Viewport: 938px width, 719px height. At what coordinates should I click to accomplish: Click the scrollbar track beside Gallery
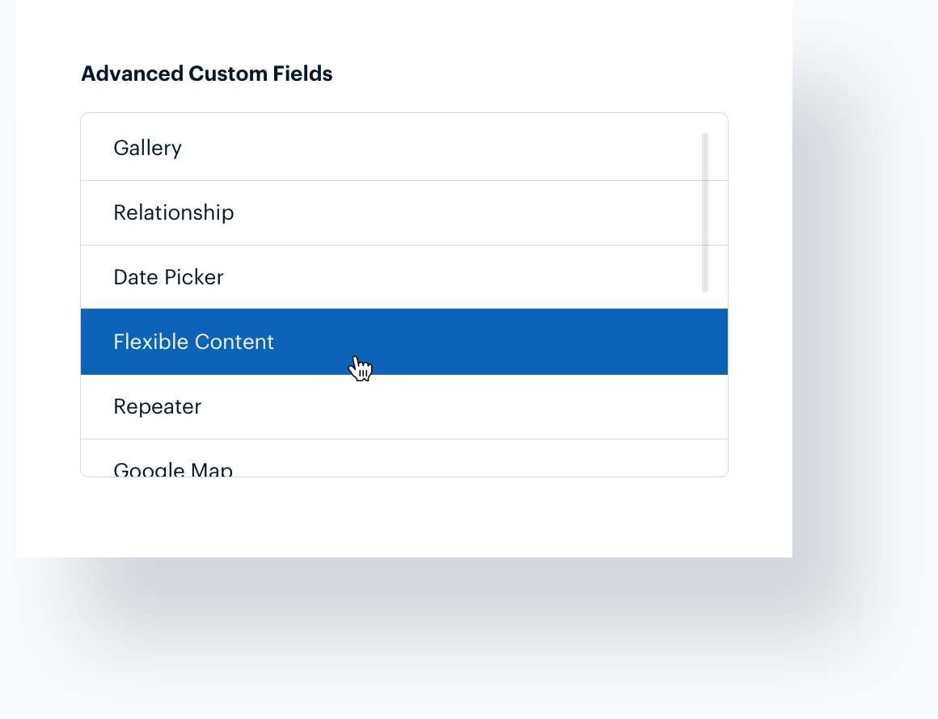tap(704, 149)
